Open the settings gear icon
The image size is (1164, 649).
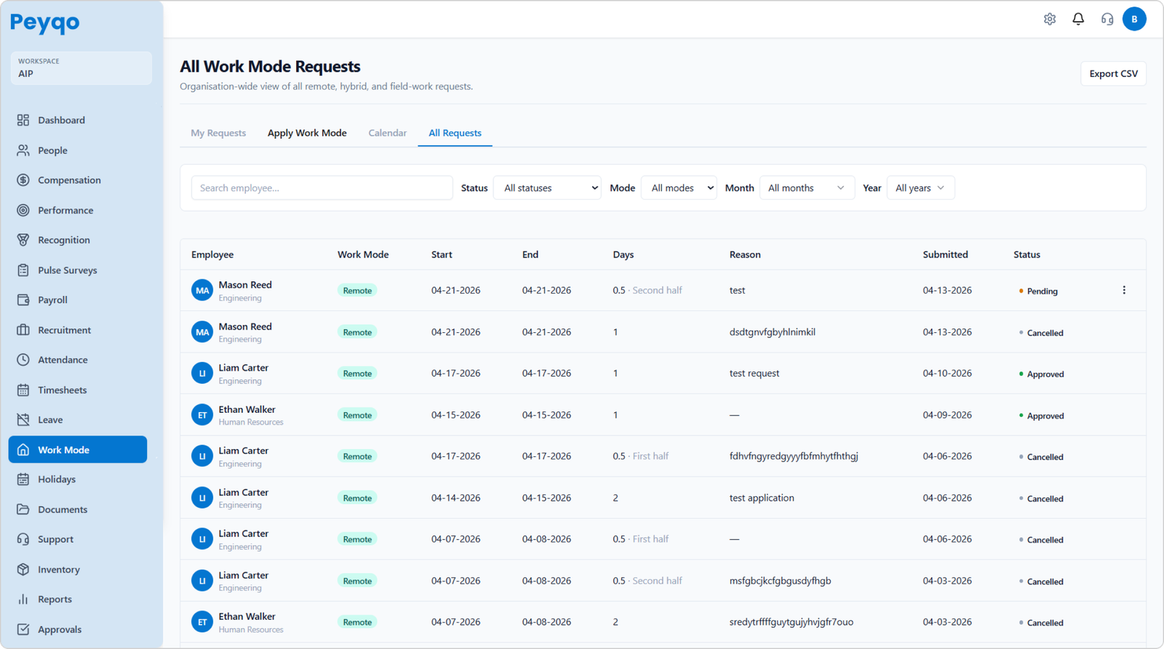tap(1049, 19)
